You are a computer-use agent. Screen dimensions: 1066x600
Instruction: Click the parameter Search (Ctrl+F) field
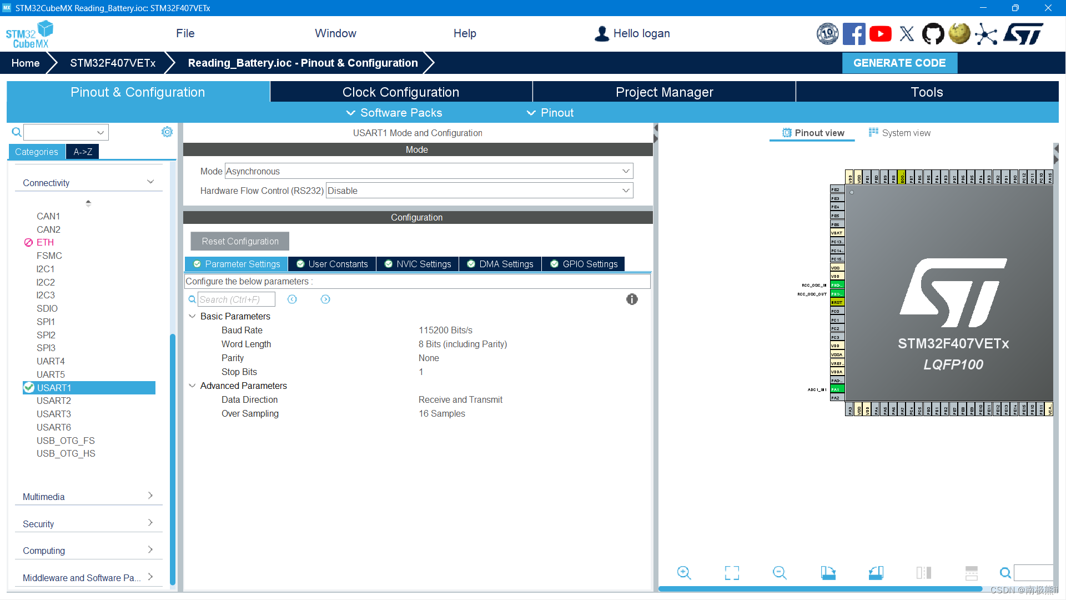point(237,299)
